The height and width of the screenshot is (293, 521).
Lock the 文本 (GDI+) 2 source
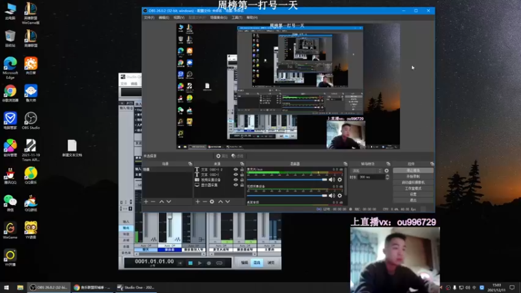click(x=242, y=169)
